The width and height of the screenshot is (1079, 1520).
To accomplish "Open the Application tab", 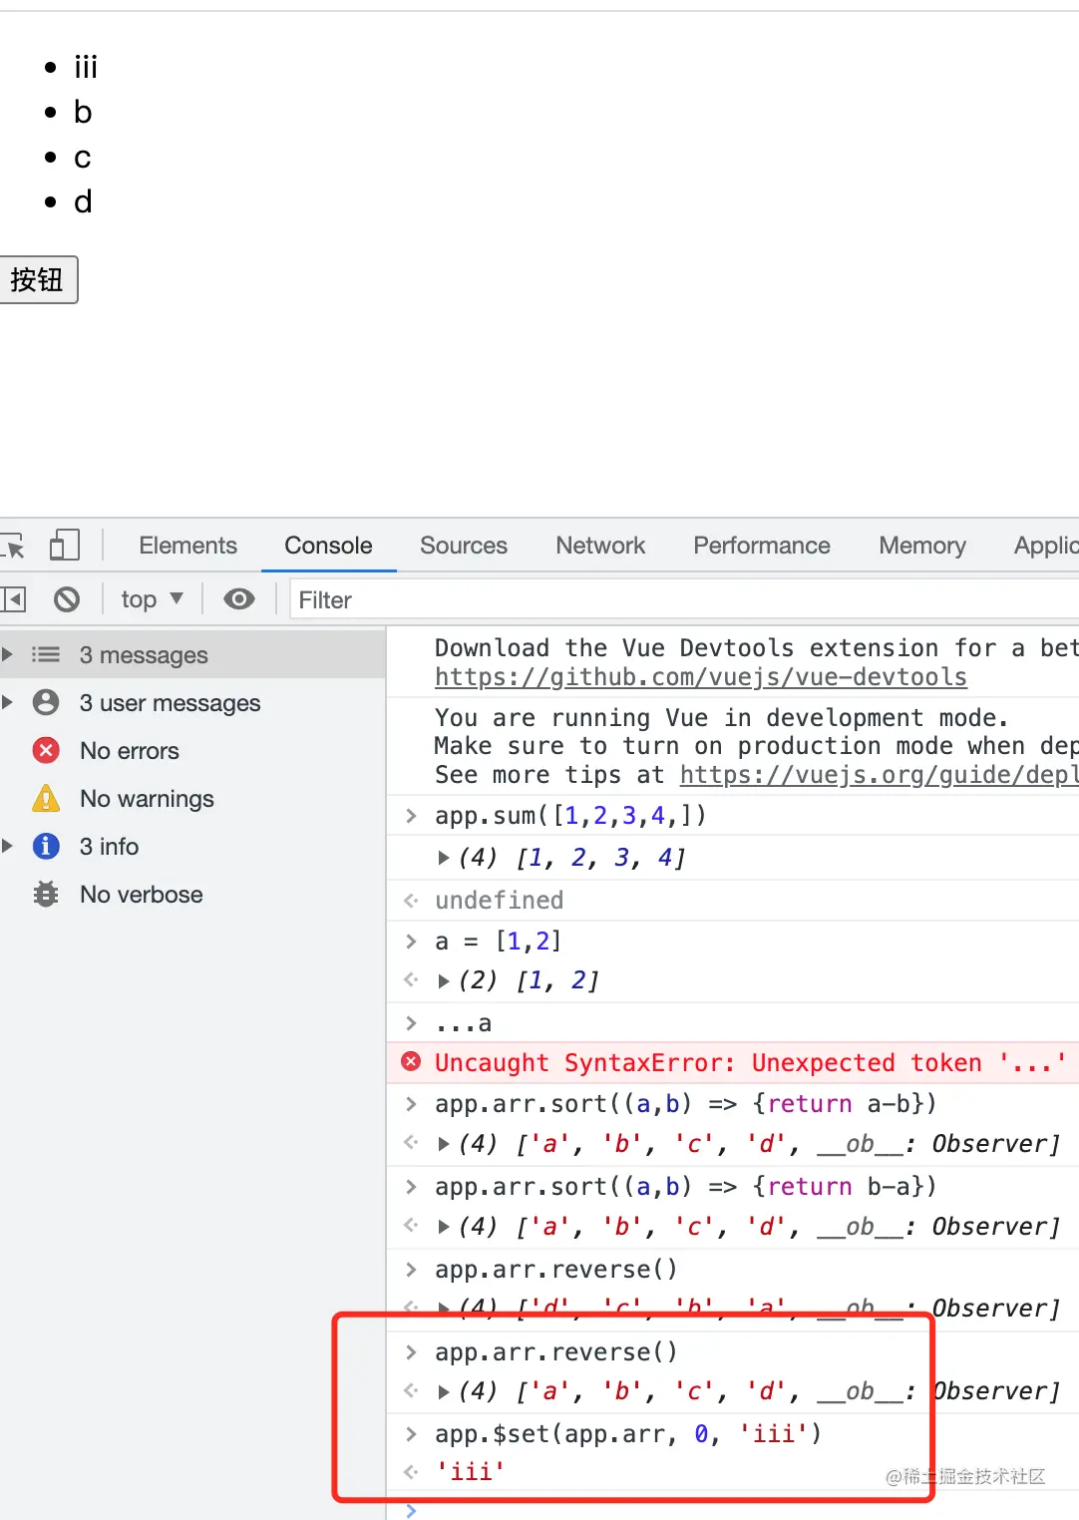I will [1046, 546].
